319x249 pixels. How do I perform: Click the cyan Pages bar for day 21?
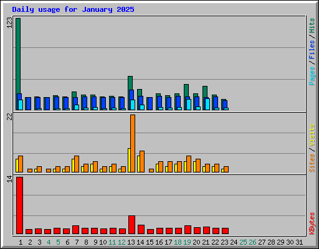pos(207,104)
